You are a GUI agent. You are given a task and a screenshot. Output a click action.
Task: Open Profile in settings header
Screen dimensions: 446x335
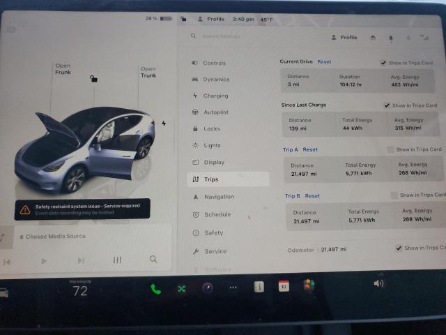pos(344,37)
